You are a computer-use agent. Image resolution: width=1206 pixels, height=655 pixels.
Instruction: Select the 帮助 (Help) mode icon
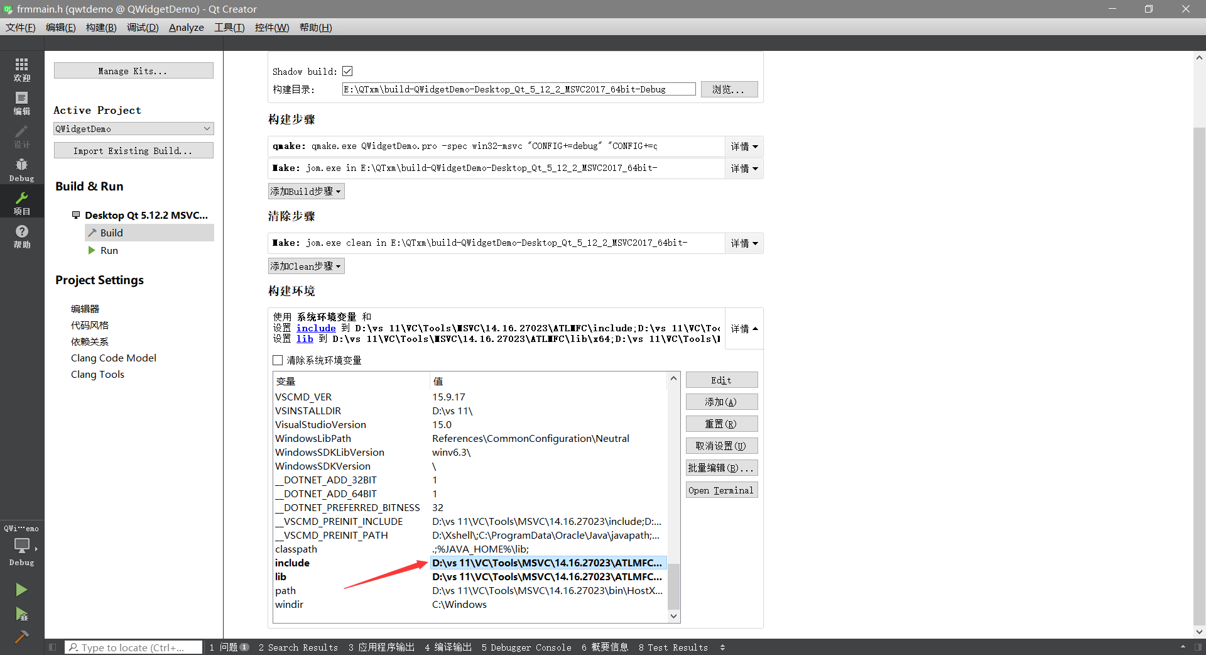pos(21,237)
